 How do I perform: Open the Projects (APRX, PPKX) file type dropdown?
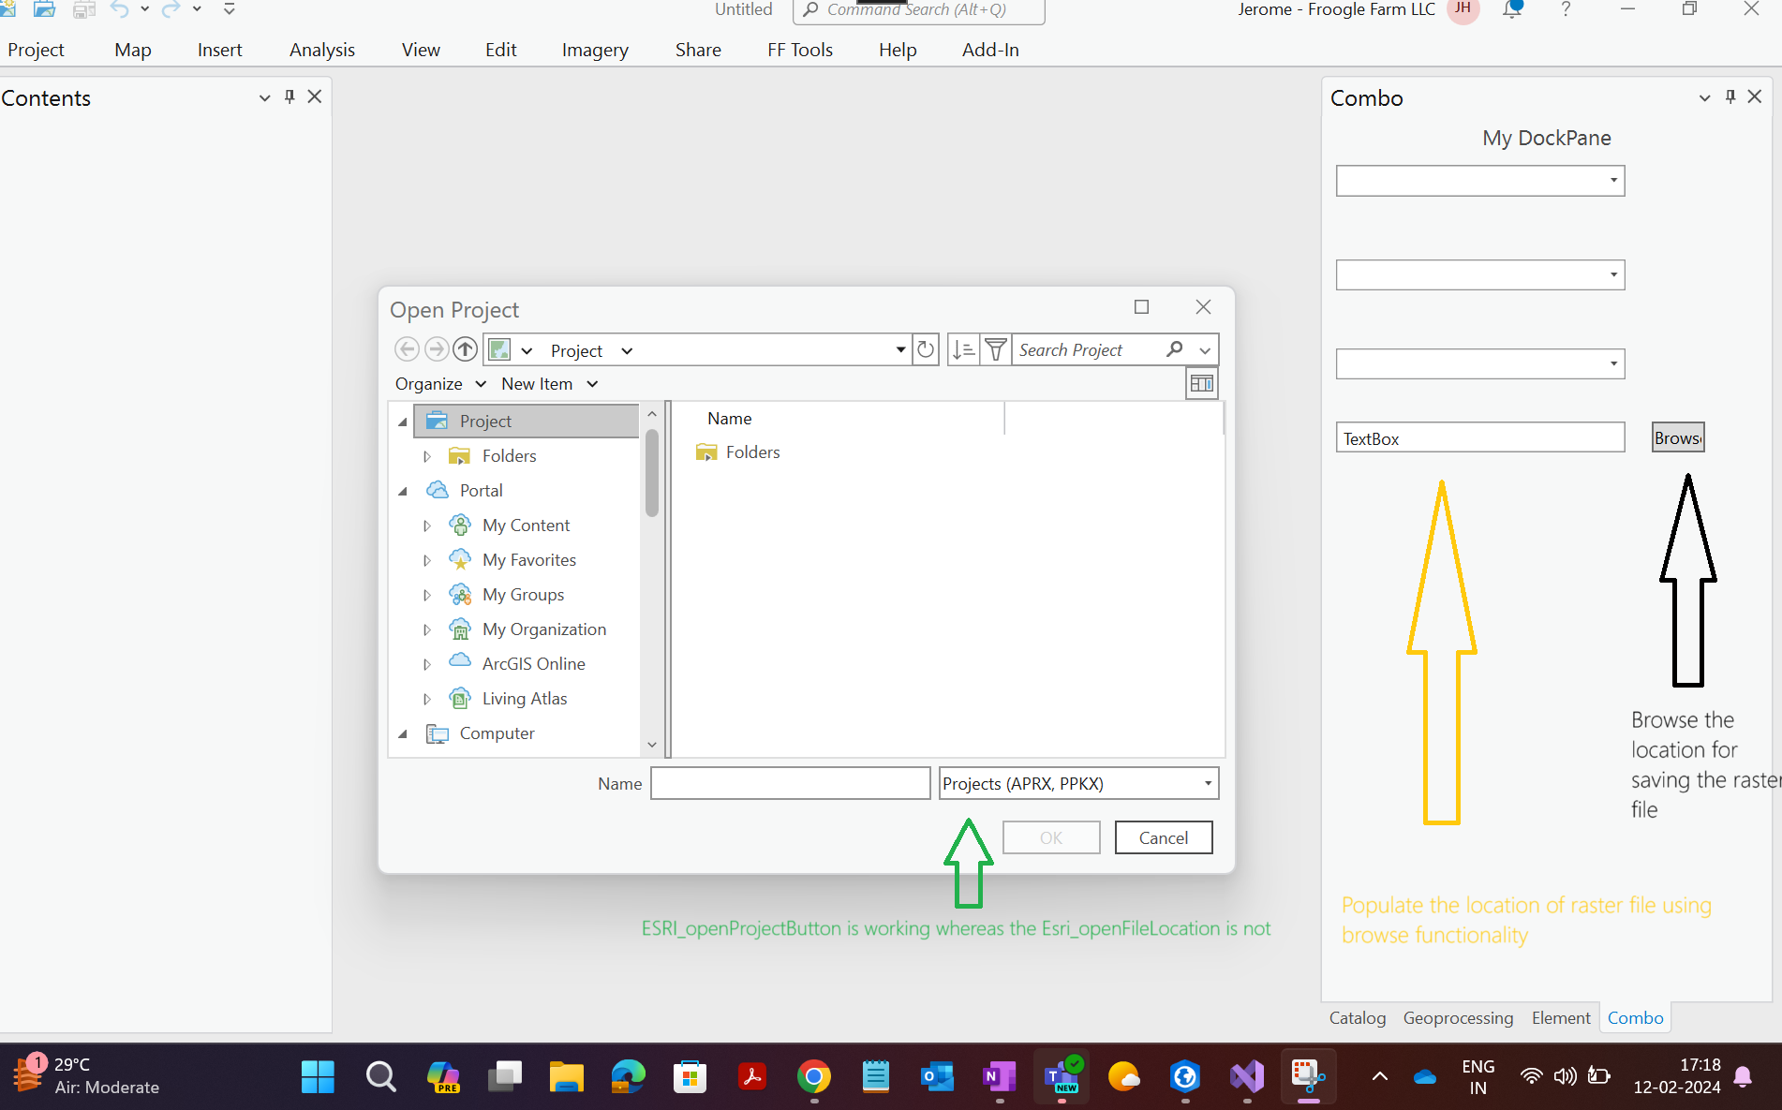(x=1078, y=783)
